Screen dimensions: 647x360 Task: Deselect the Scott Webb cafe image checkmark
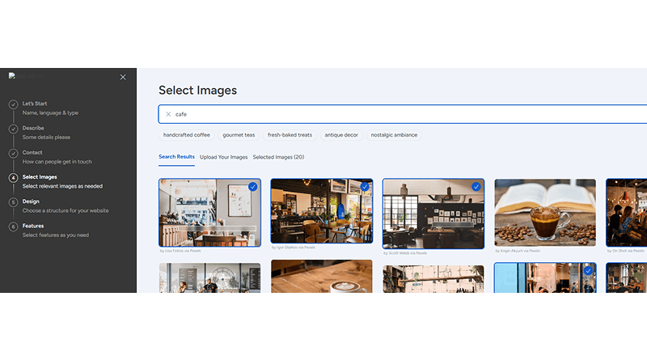click(476, 187)
